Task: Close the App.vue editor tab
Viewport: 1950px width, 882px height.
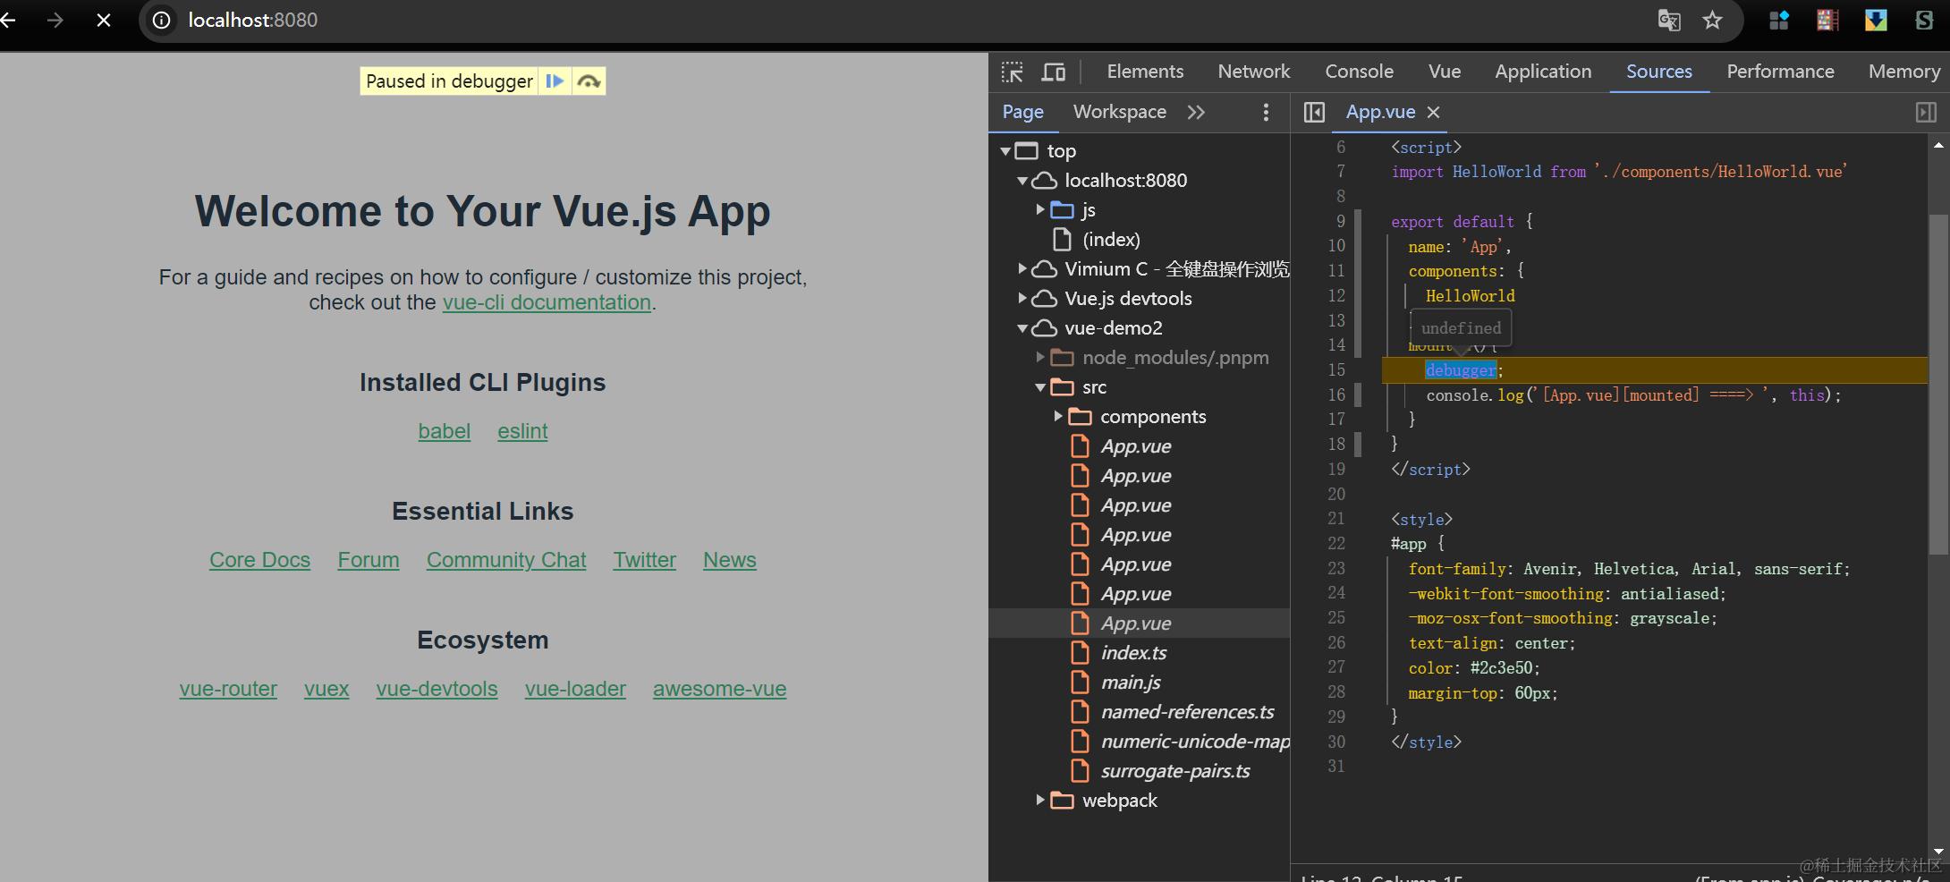Action: coord(1434,112)
